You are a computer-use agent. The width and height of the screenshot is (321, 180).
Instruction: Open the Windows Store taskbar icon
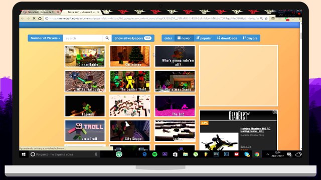[175, 154]
